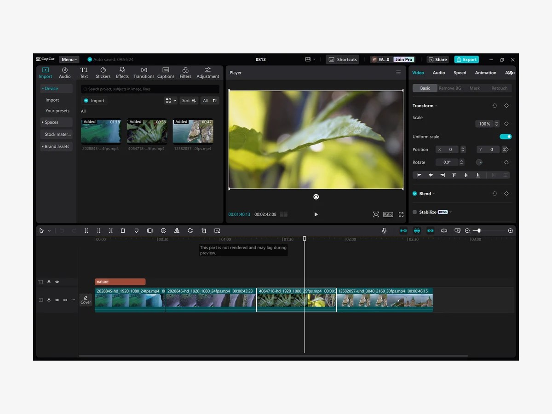Screen dimensions: 552x414
Task: Click the reverse playback icon in timeline toolbar
Action: coord(163,230)
